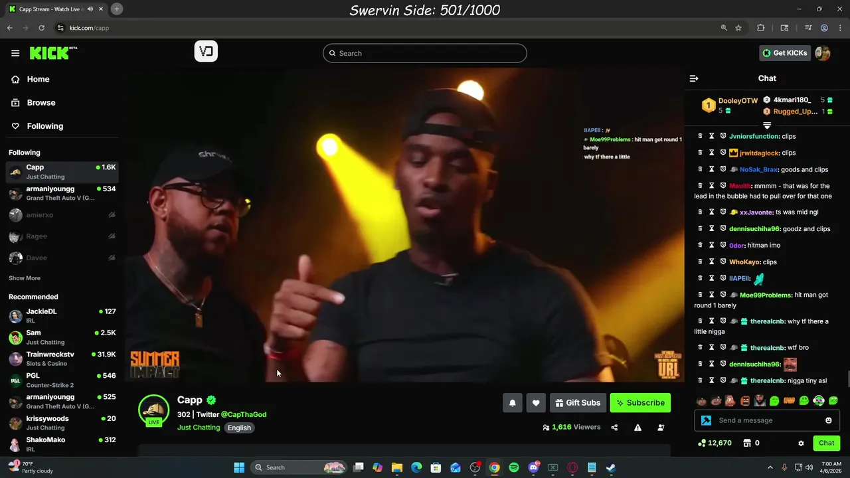Open the recommended JackieDL channel
The width and height of the screenshot is (850, 478).
tap(62, 315)
